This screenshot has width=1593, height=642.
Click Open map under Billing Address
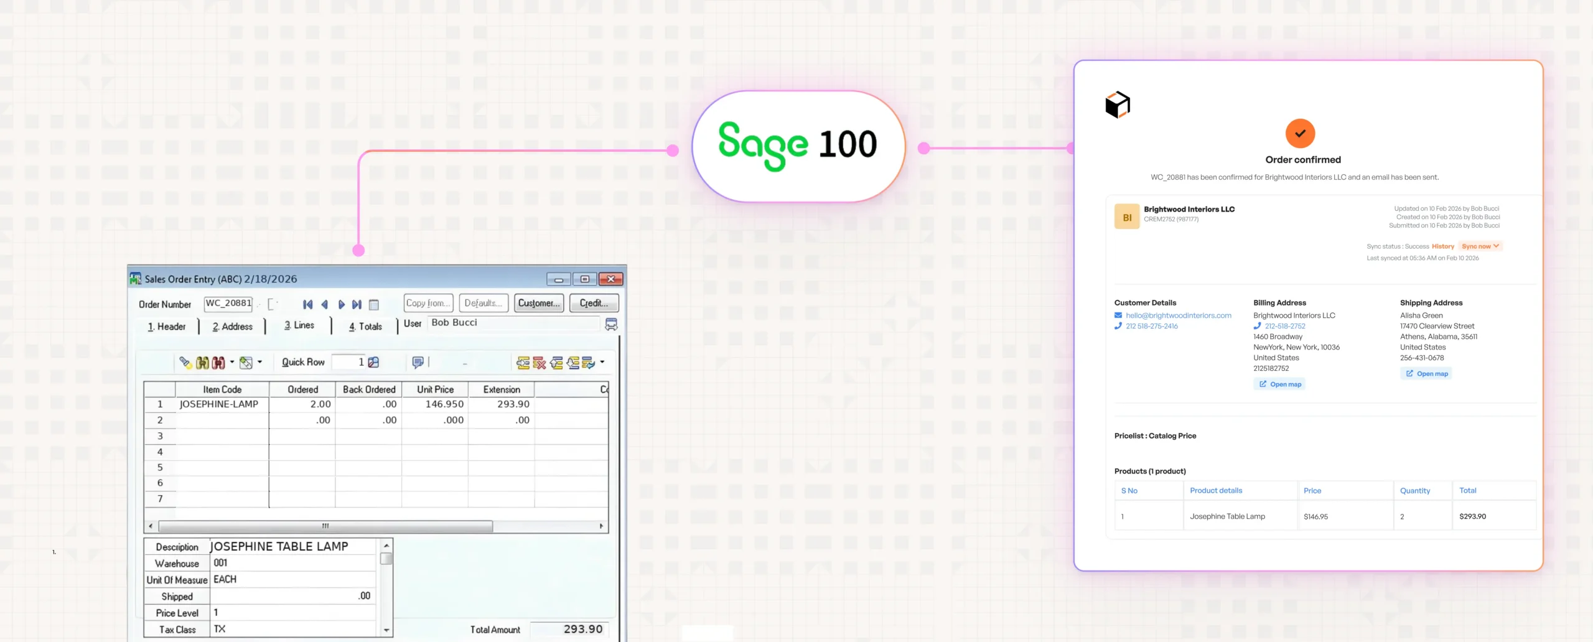1280,384
